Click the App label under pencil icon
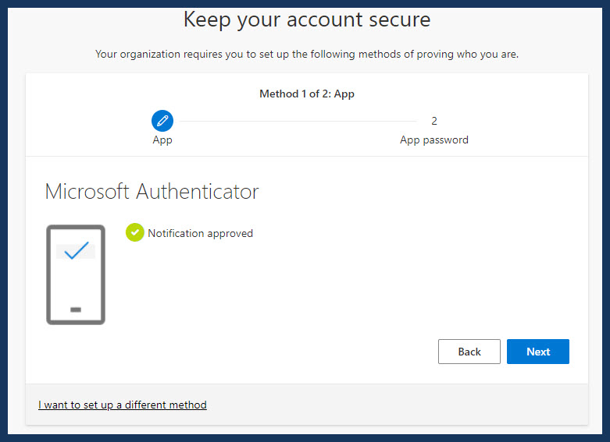 [162, 140]
